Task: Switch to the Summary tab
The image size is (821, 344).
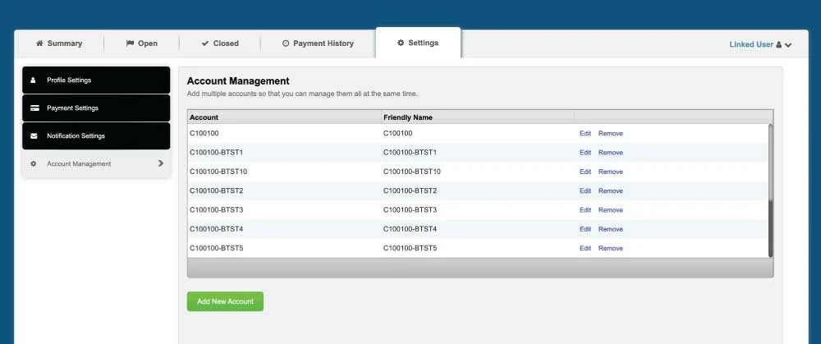Action: (59, 44)
